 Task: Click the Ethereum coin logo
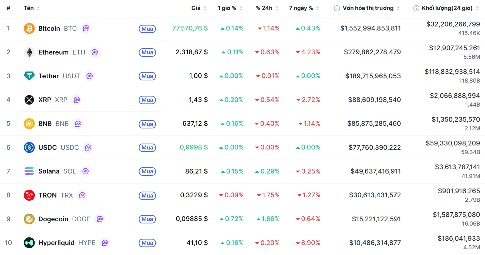pos(29,52)
